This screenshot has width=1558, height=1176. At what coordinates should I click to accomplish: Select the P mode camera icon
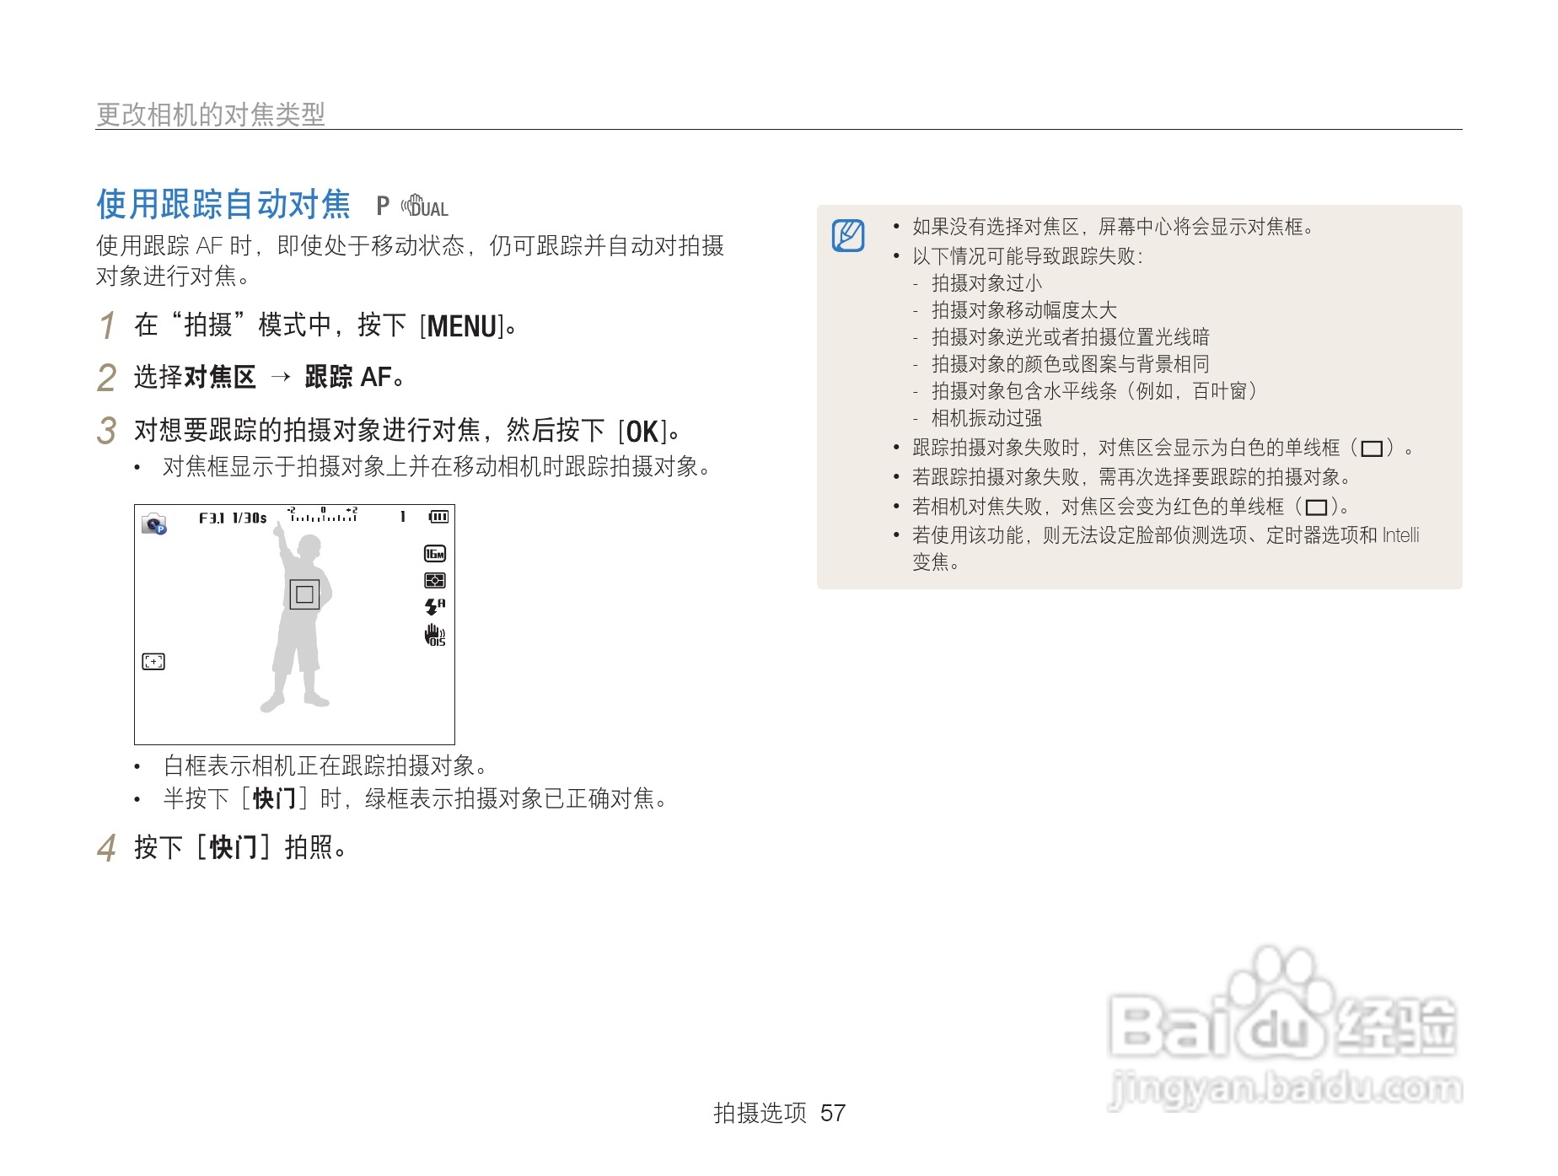152,524
